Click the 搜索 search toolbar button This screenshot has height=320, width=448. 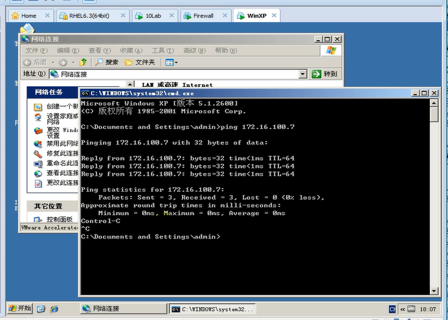point(107,62)
